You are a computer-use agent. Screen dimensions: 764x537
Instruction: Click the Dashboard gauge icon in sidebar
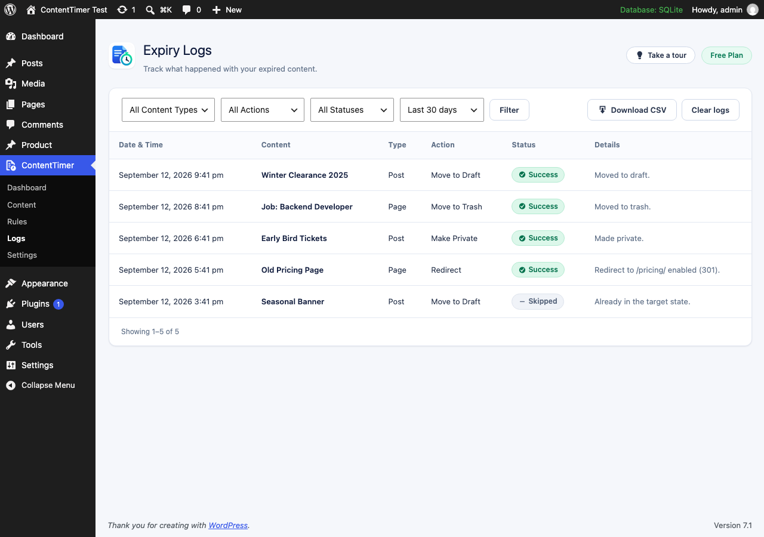click(x=11, y=36)
